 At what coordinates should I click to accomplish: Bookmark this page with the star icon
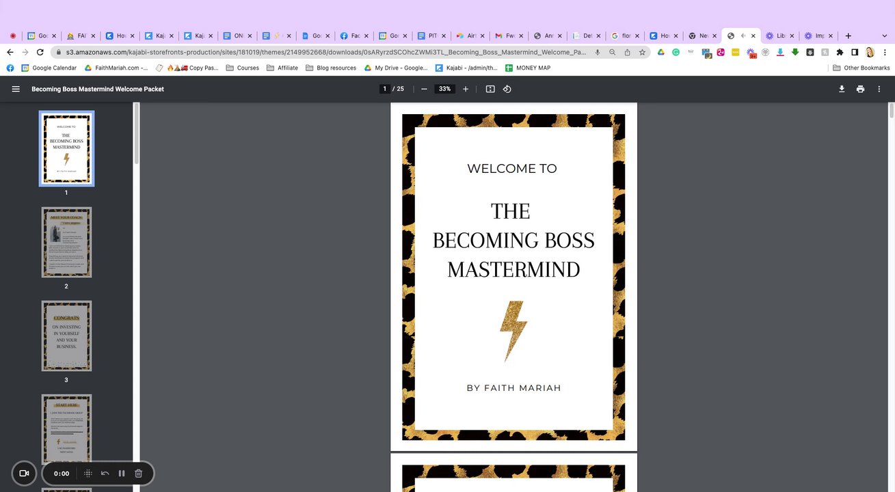click(x=642, y=52)
